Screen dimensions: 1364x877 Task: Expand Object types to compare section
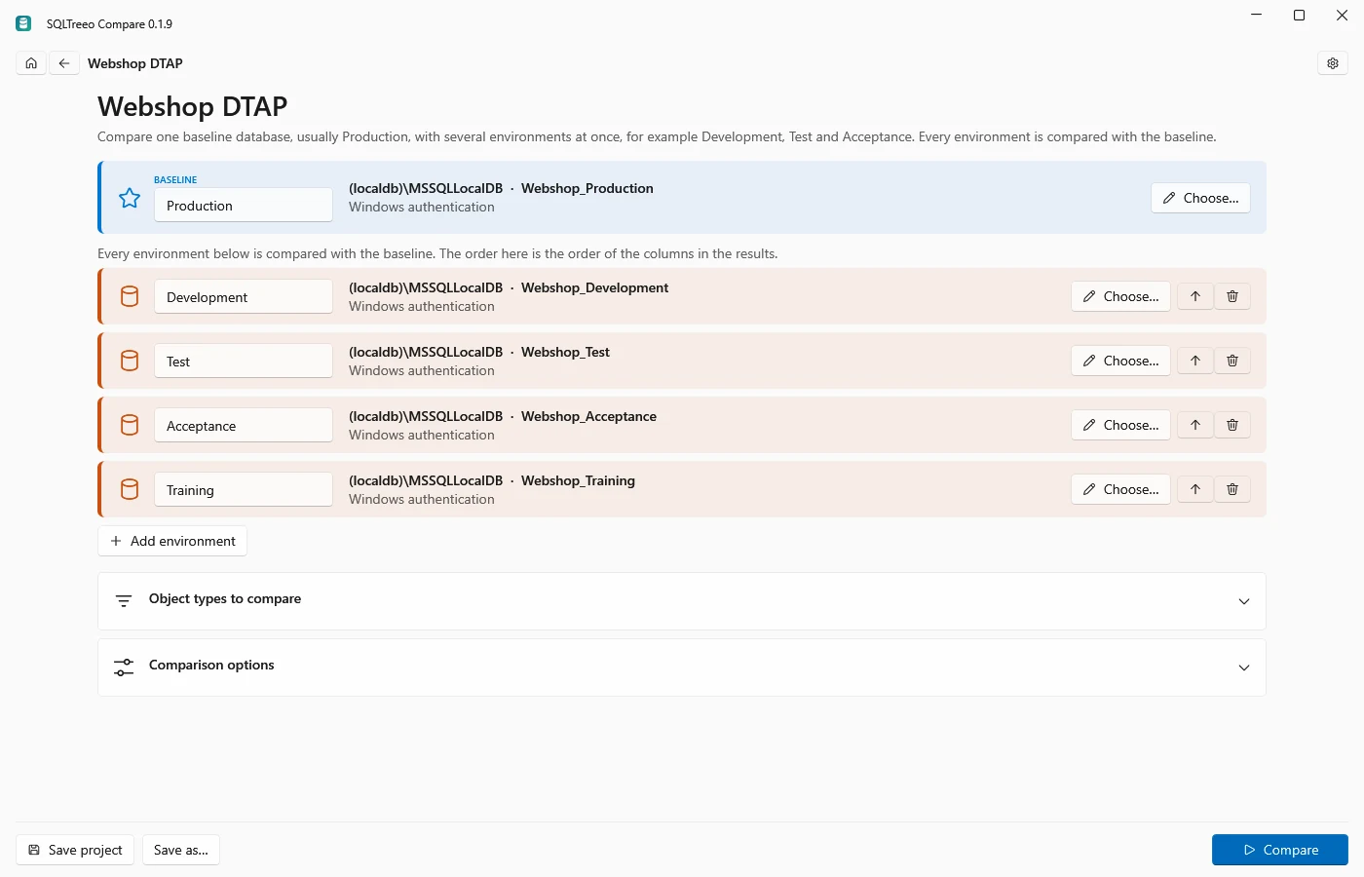click(682, 601)
